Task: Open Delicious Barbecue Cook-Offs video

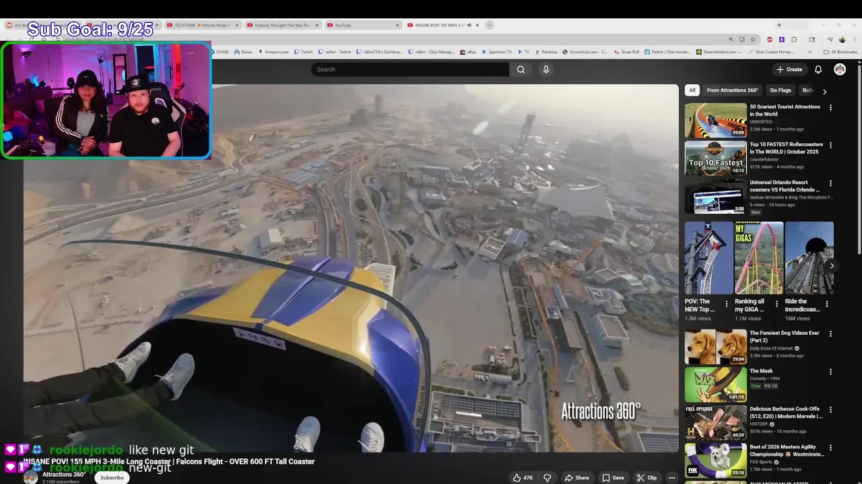Action: pyautogui.click(x=715, y=421)
